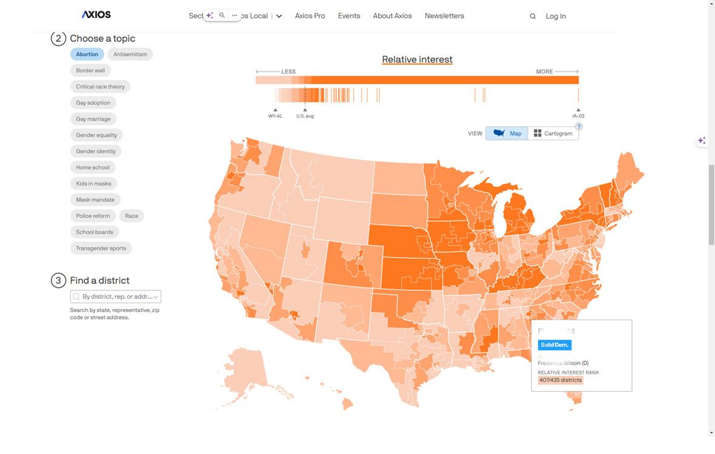Select the Antisemitism topic

130,55
